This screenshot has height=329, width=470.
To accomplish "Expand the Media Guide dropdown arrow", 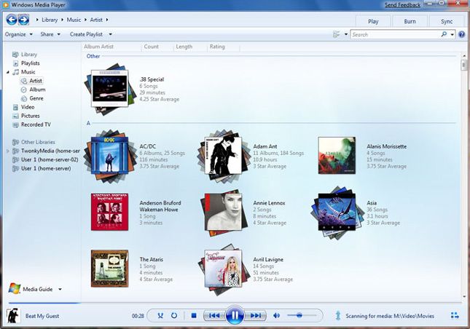I will pos(60,289).
